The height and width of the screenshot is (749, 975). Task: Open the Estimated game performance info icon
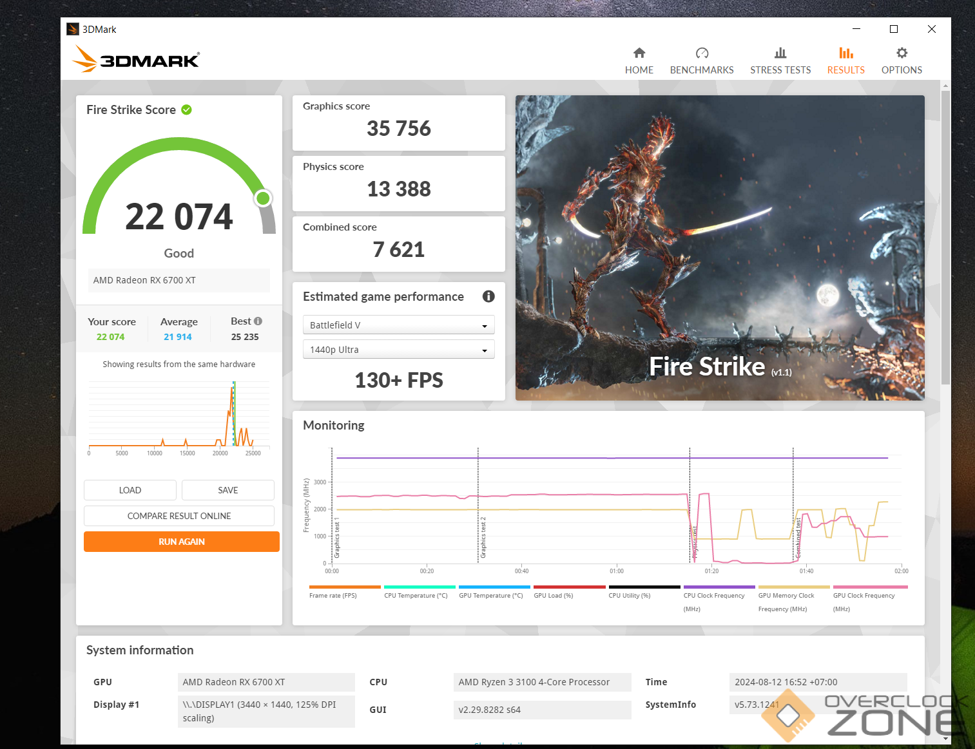(488, 296)
